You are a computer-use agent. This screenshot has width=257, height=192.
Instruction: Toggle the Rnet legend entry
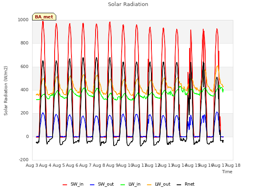click(x=186, y=184)
